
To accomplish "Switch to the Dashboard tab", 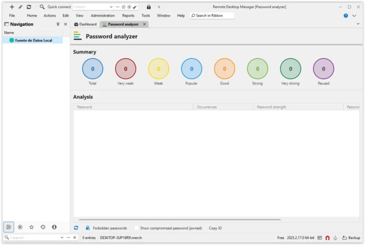I will click(85, 24).
